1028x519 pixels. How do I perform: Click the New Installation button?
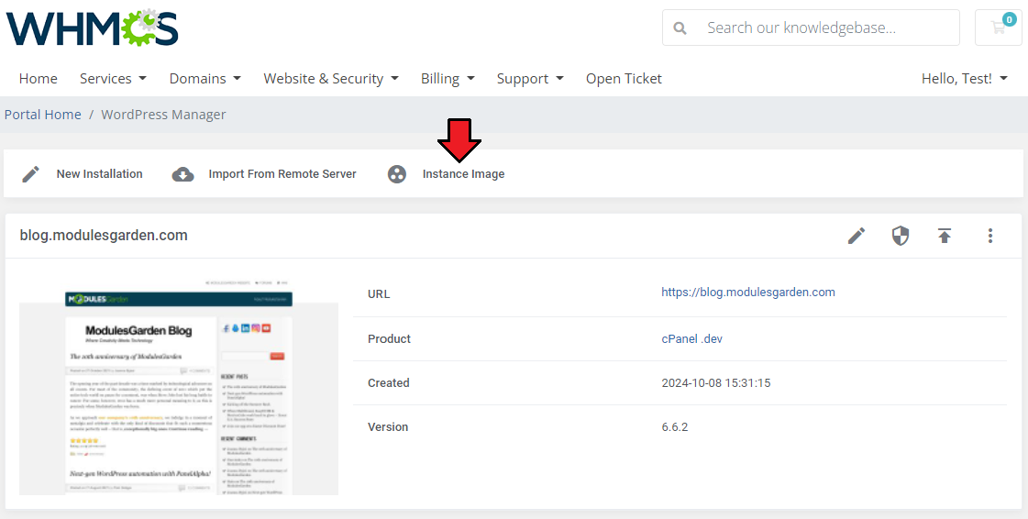point(82,173)
